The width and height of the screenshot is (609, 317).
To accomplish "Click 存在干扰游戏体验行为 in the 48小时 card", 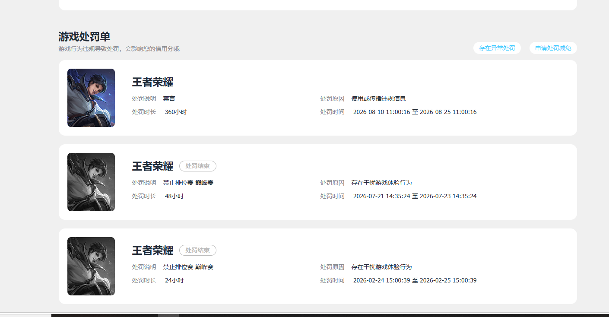I will (x=381, y=183).
